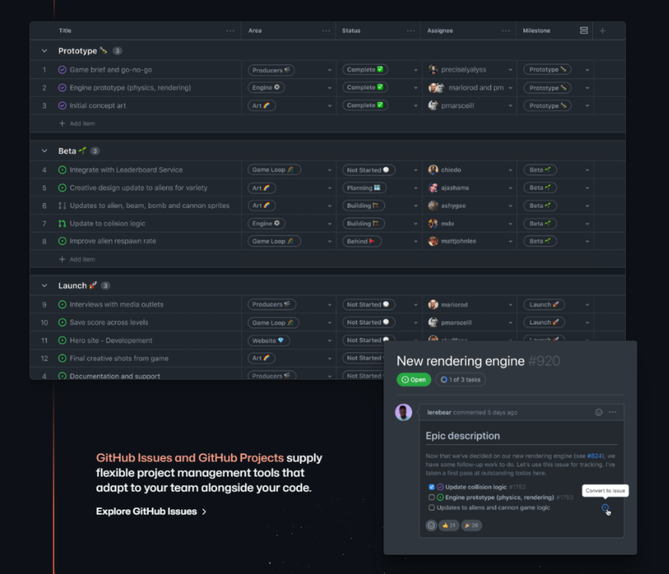Screen dimensions: 669x574
Task: Click the open issue icon for Interviews with media outlets
Action: pos(62,304)
